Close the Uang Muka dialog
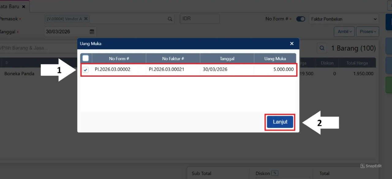The height and width of the screenshot is (179, 392). (x=292, y=44)
